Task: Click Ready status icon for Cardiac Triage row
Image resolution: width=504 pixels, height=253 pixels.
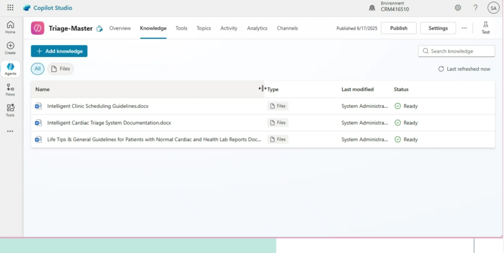Action: click(x=398, y=123)
